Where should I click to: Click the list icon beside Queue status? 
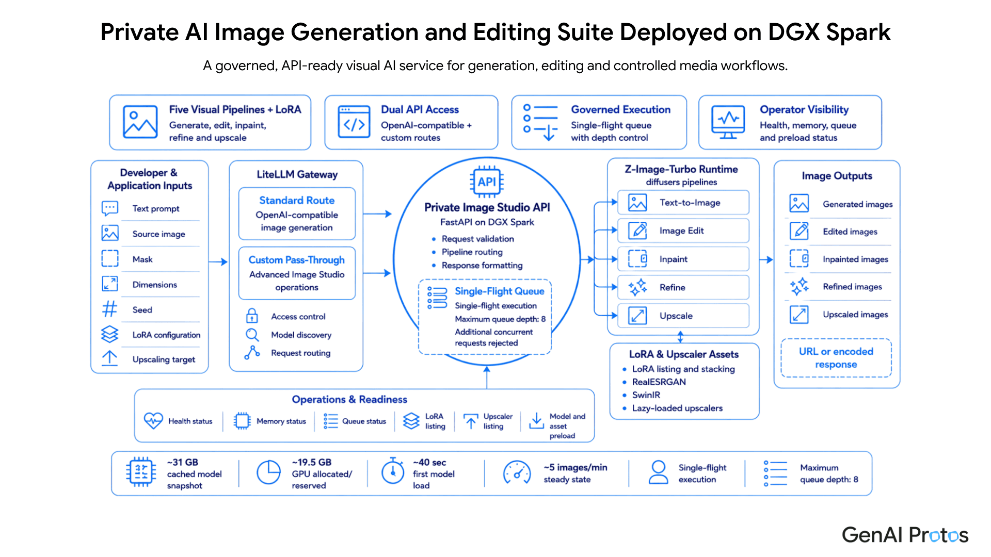click(x=330, y=421)
